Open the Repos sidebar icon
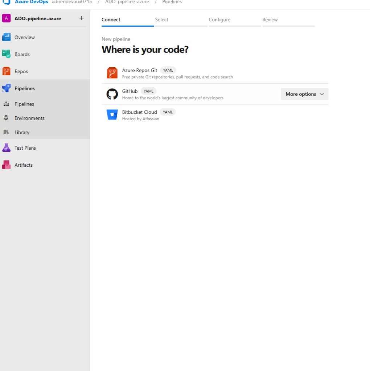The height and width of the screenshot is (371, 370). pyautogui.click(x=6, y=71)
